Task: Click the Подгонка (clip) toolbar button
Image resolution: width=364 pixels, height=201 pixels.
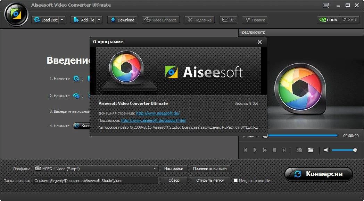Action: point(199,20)
